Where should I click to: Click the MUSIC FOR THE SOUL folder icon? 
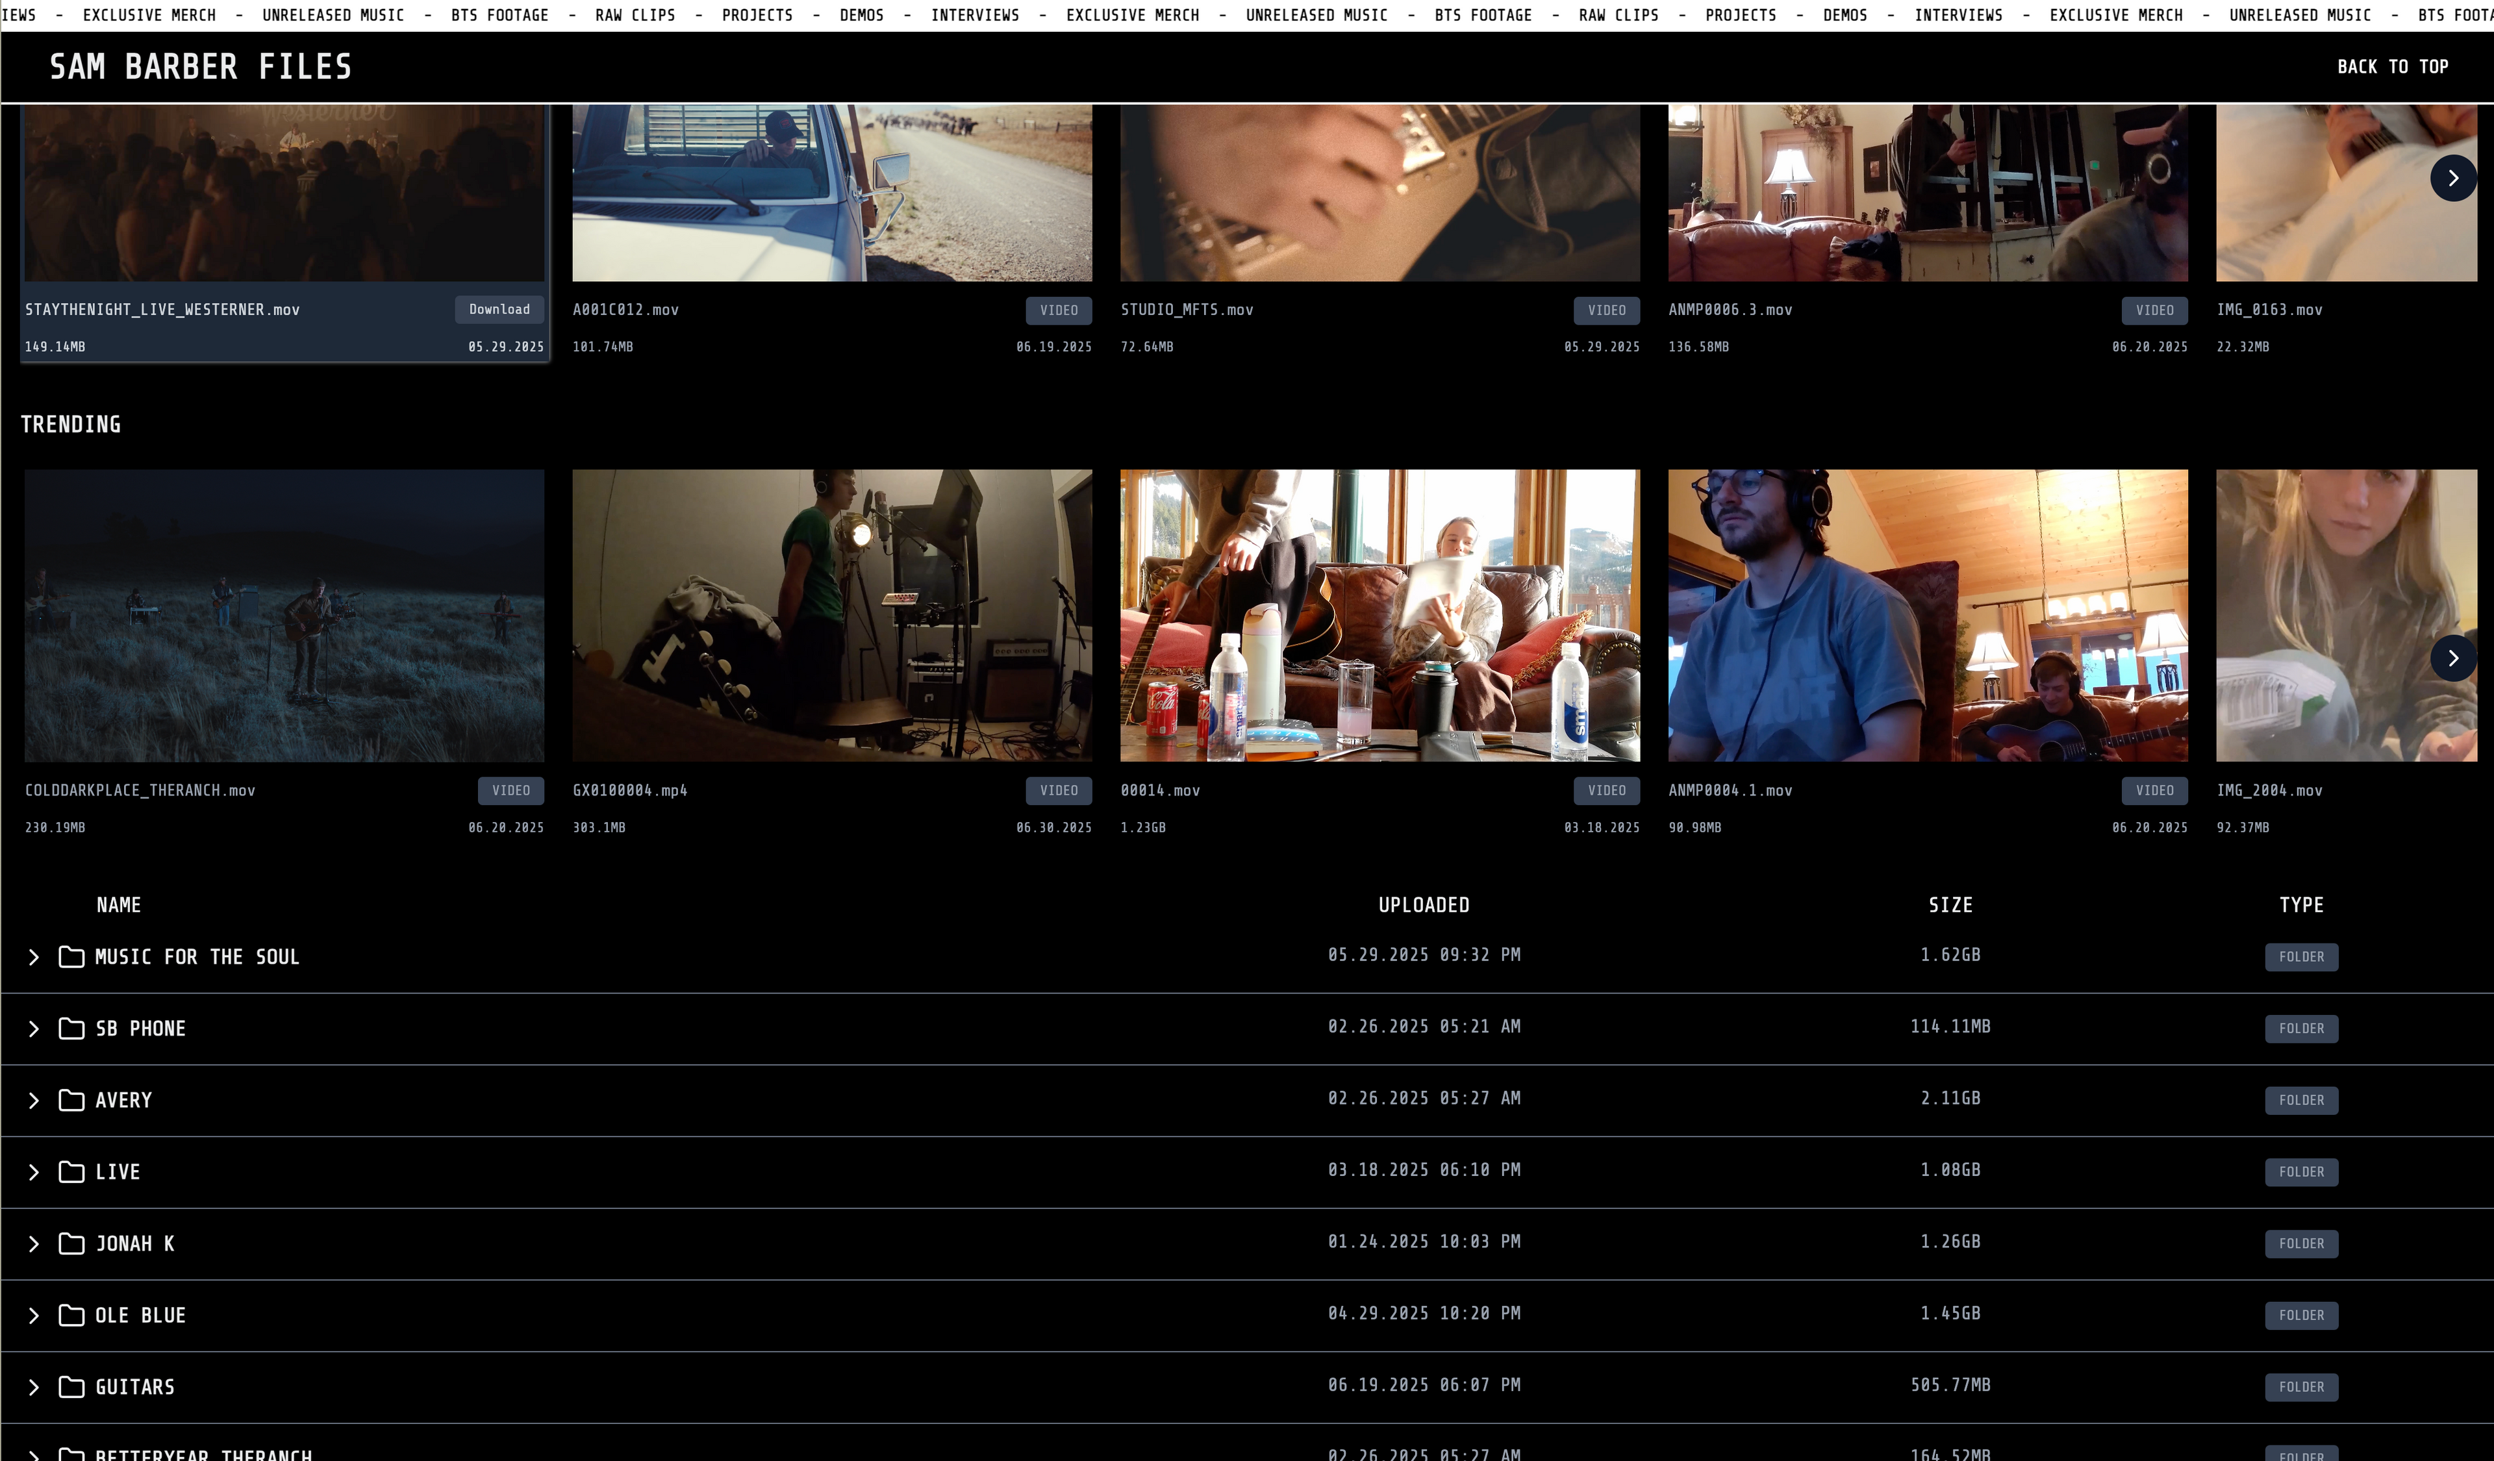click(71, 956)
